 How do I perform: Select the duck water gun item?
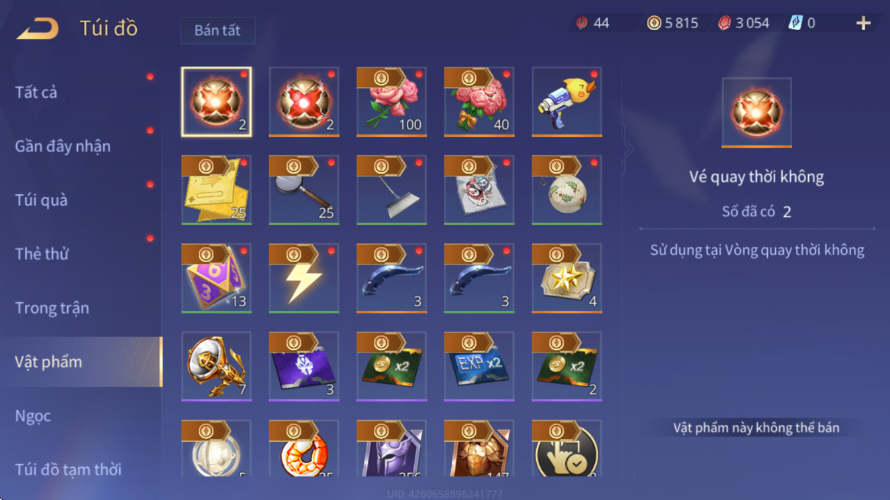pos(566,102)
